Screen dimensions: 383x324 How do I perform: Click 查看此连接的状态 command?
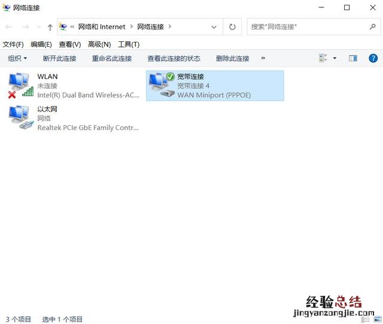pyautogui.click(x=174, y=59)
